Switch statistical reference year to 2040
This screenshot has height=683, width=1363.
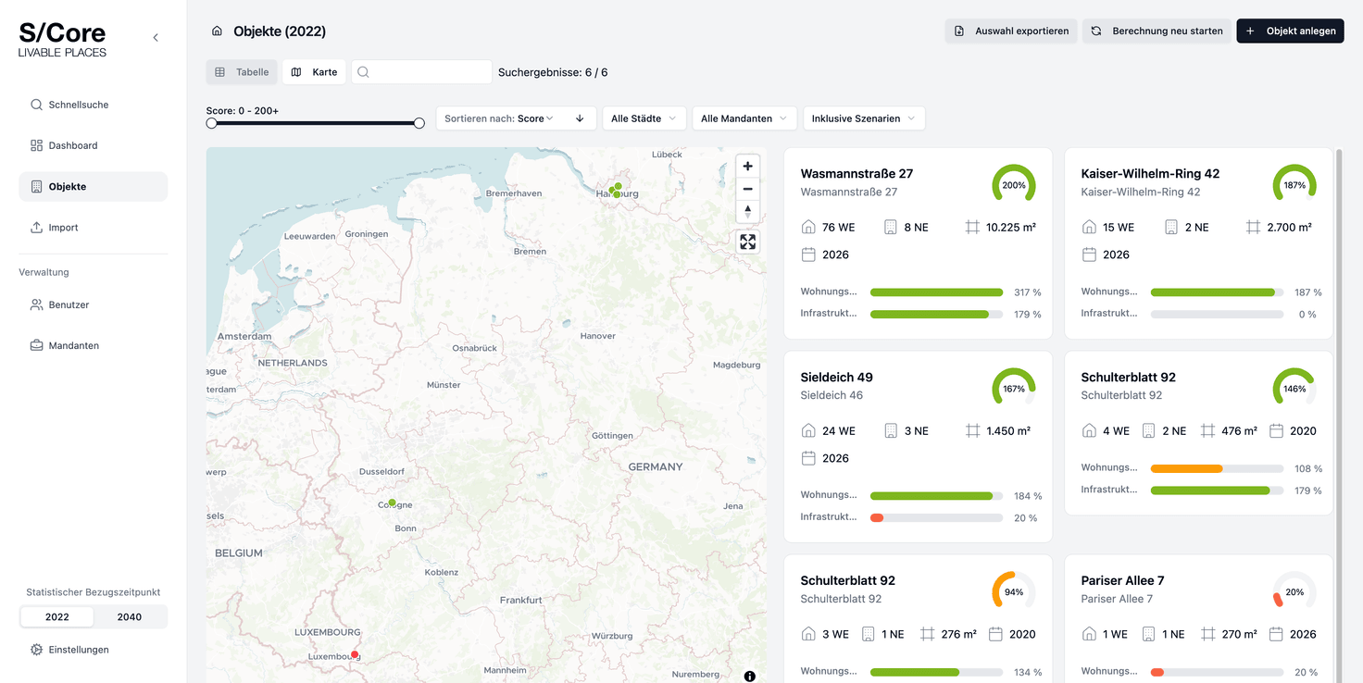129,616
